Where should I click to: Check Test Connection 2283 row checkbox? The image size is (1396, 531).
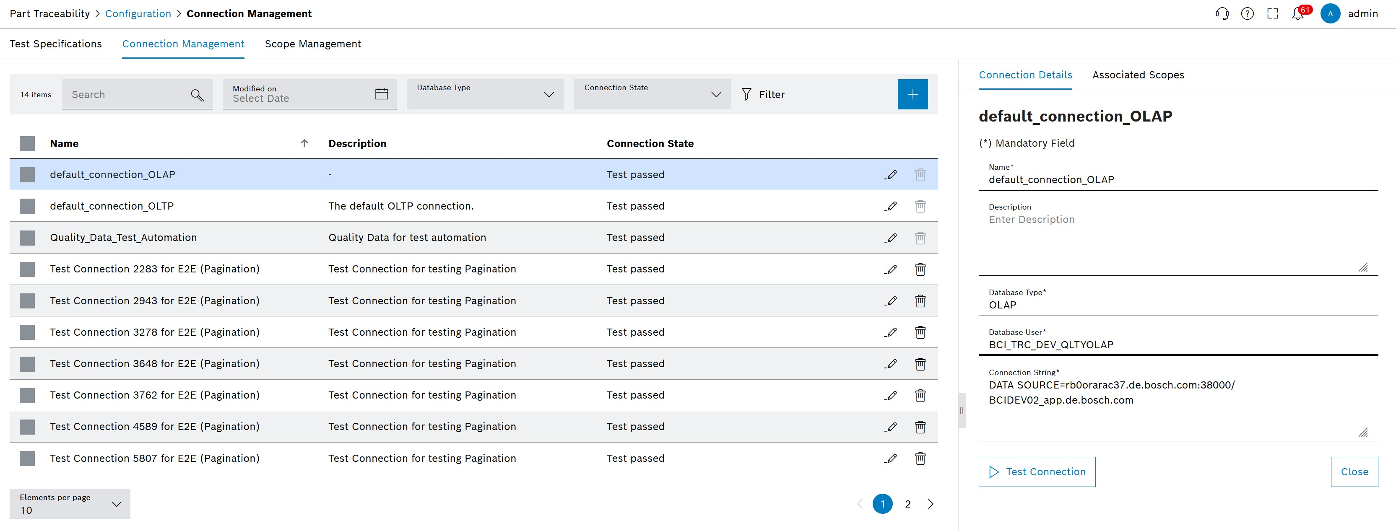click(27, 269)
